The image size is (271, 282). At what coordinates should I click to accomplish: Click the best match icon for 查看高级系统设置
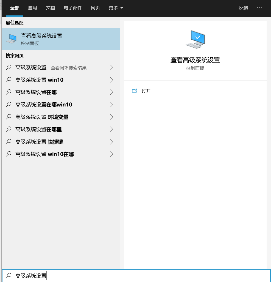click(x=11, y=39)
